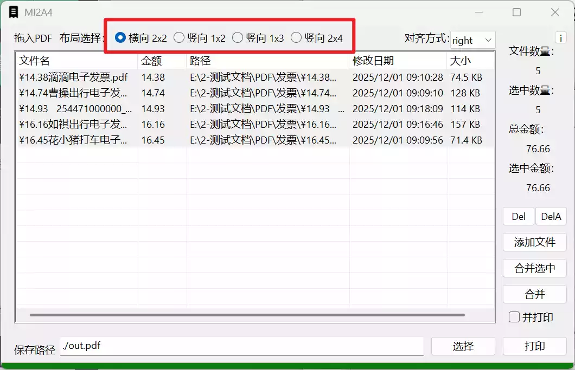Sort by the 文件名 column header
The image size is (575, 370).
coord(76,61)
